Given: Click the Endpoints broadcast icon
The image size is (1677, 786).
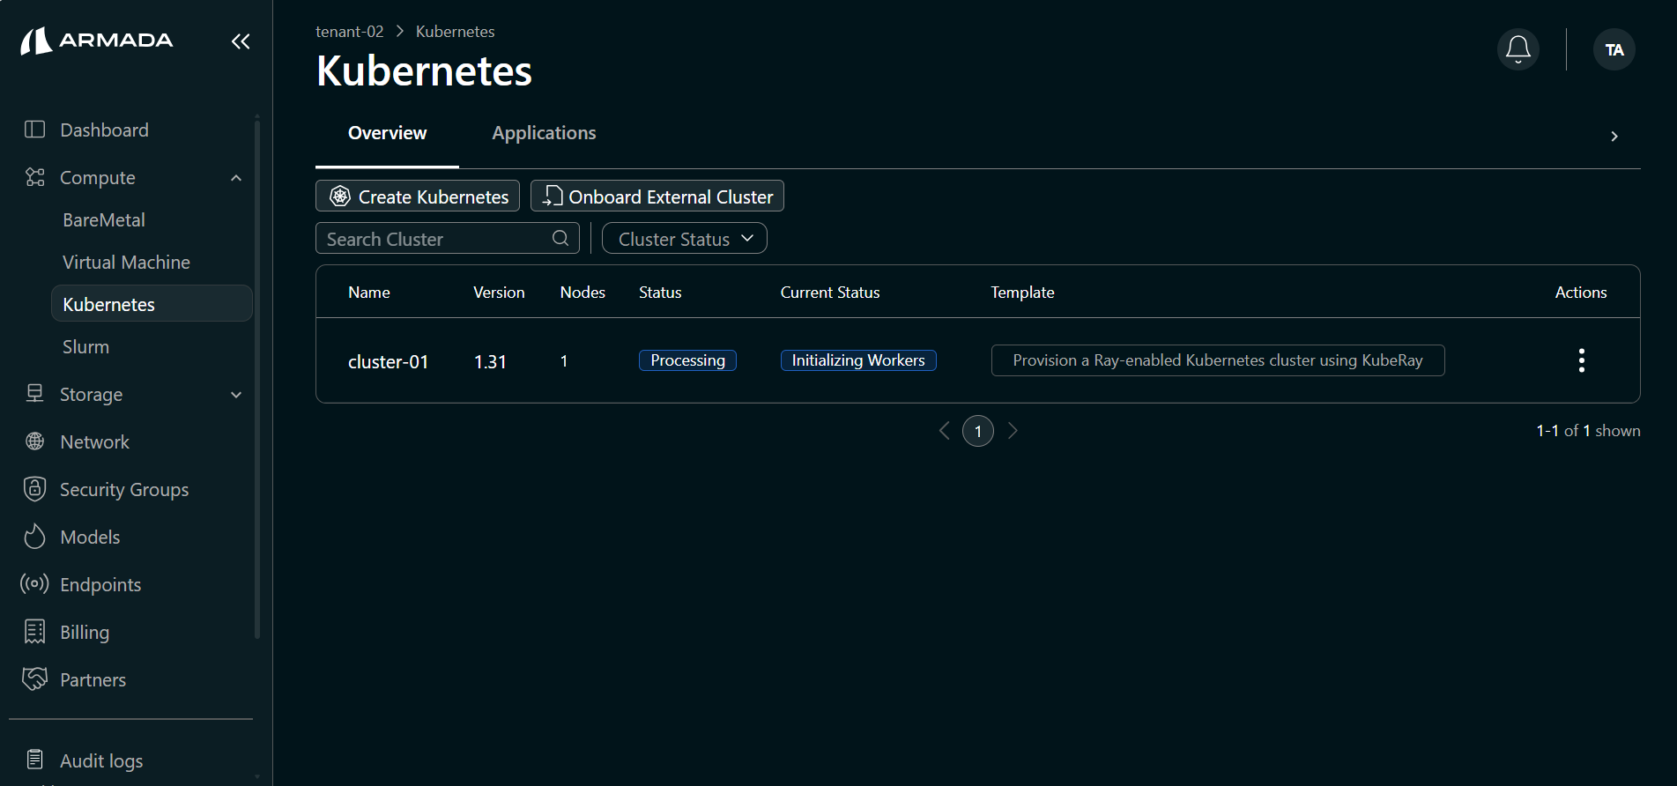Looking at the screenshot, I should tap(35, 583).
